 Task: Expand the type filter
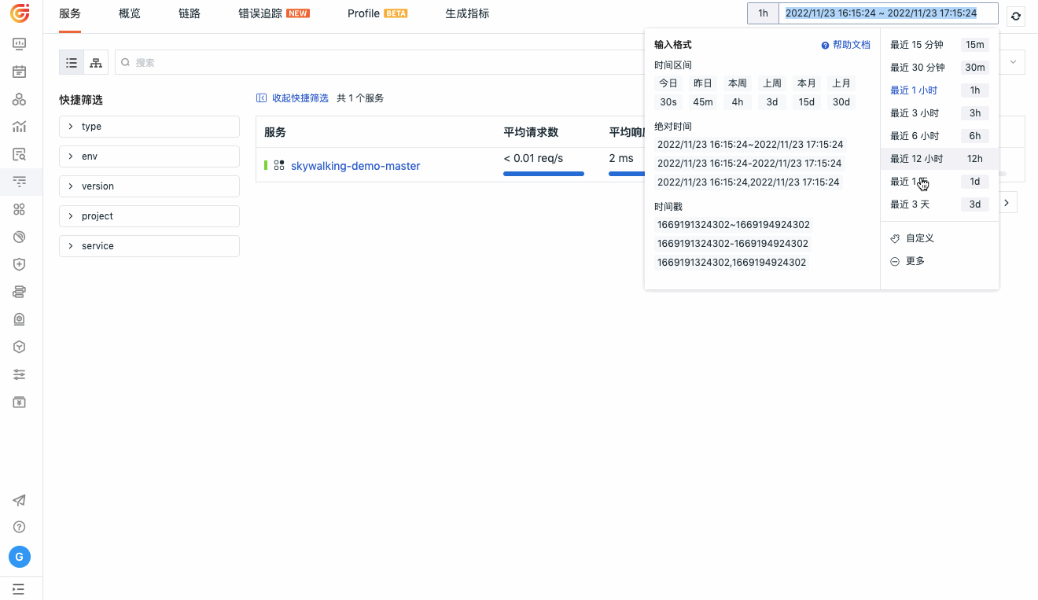click(x=149, y=127)
